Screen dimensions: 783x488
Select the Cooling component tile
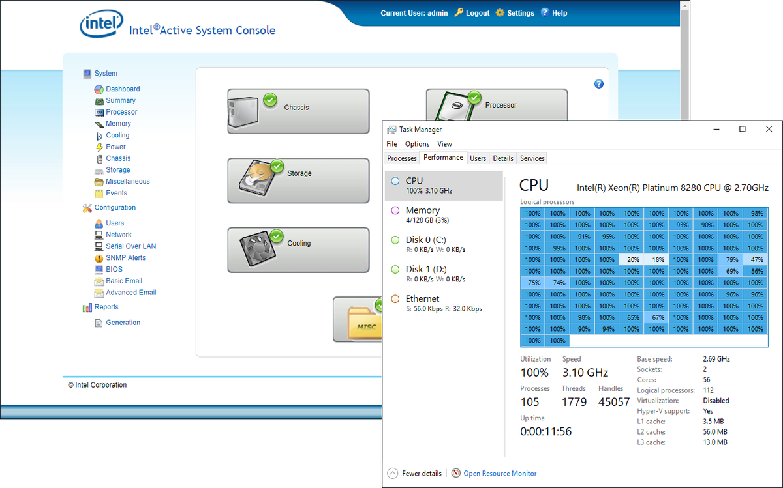pos(298,250)
